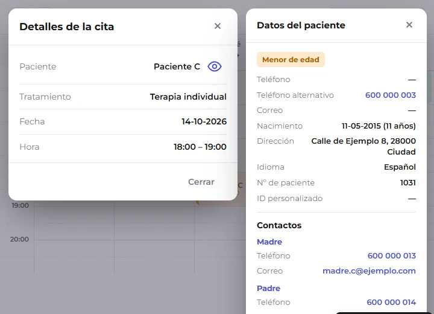Screen dimensions: 434x314
Task: Click the Detalles de la cita title
Action: click(67, 27)
